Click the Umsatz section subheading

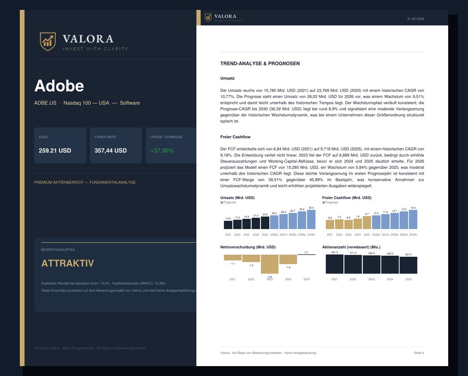pyautogui.click(x=227, y=78)
